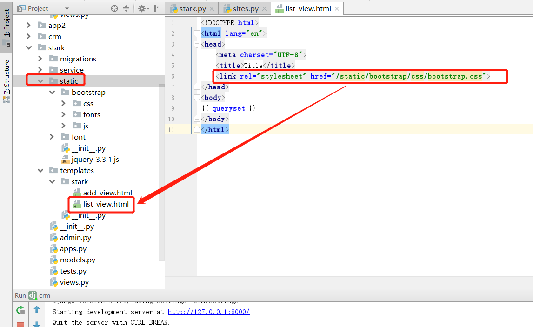Click the admin.py Python file icon
This screenshot has height=327, width=533.
[53, 237]
